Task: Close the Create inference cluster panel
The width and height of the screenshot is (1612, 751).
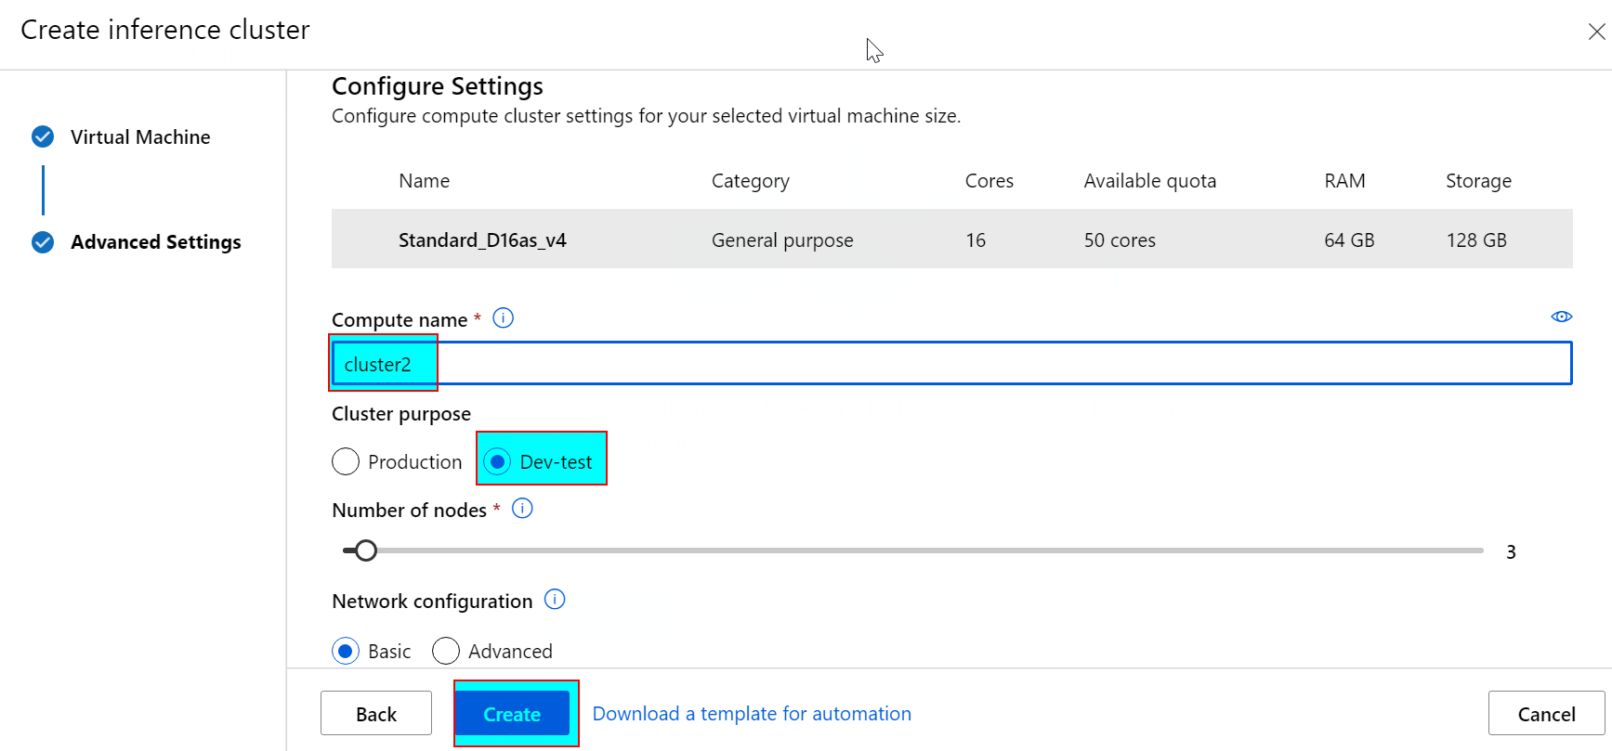Action: pos(1596,32)
